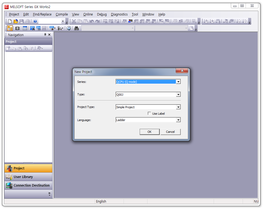
Task: Switch to User Library view
Action: (28, 177)
